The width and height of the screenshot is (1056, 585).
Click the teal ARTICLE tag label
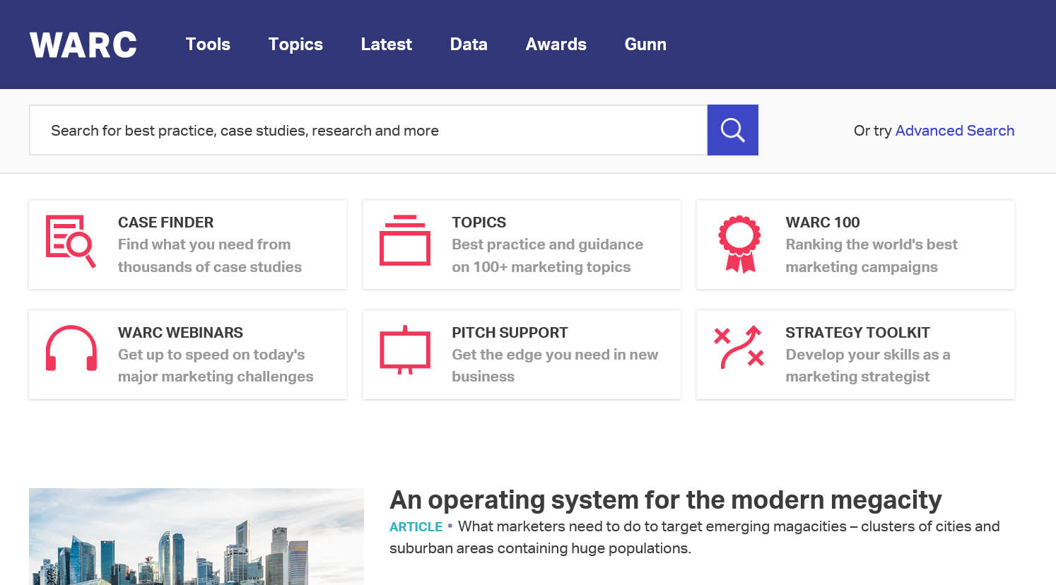[x=416, y=526]
